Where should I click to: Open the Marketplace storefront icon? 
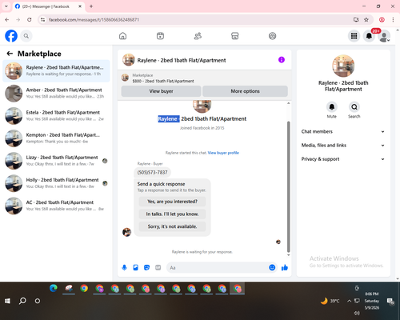pyautogui.click(x=234, y=36)
